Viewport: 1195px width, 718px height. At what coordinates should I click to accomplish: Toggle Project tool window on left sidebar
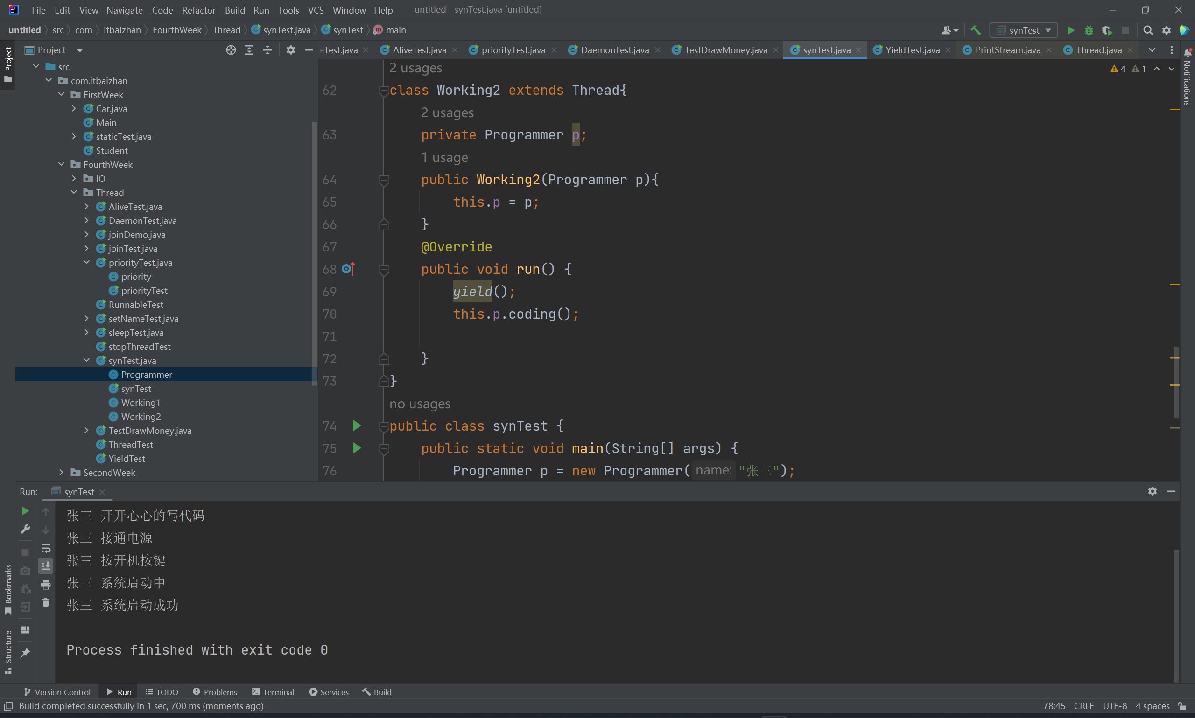click(x=8, y=64)
